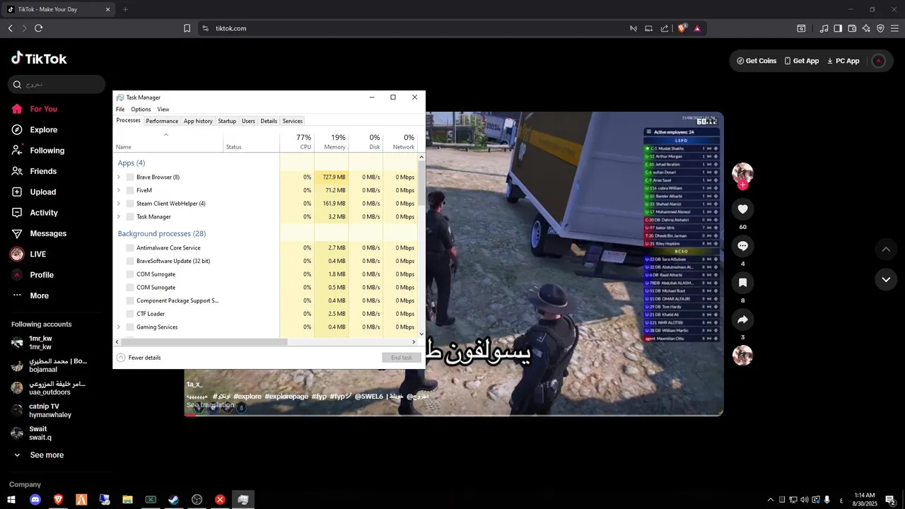Open the Options menu in Task Manager

141,110
